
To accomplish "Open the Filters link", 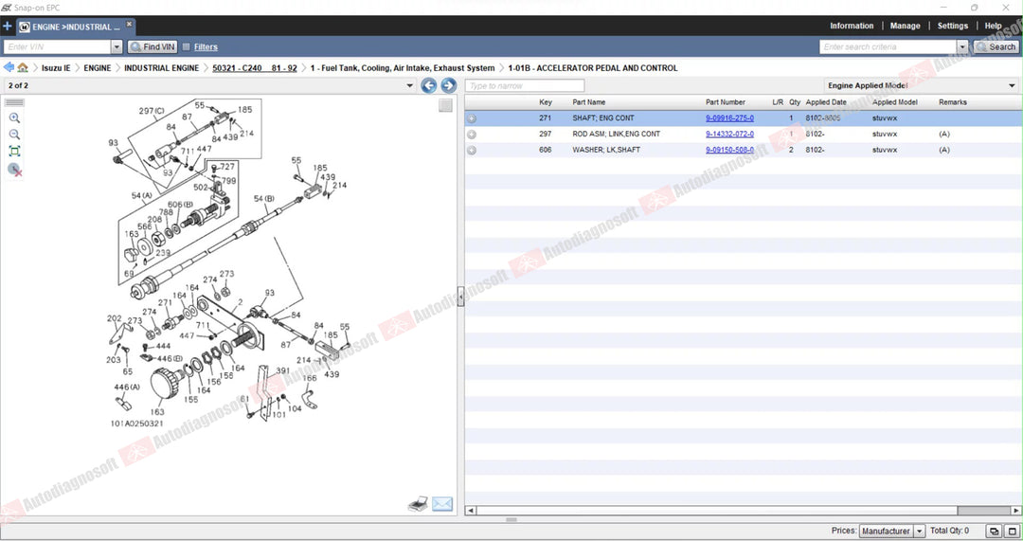I will (206, 47).
